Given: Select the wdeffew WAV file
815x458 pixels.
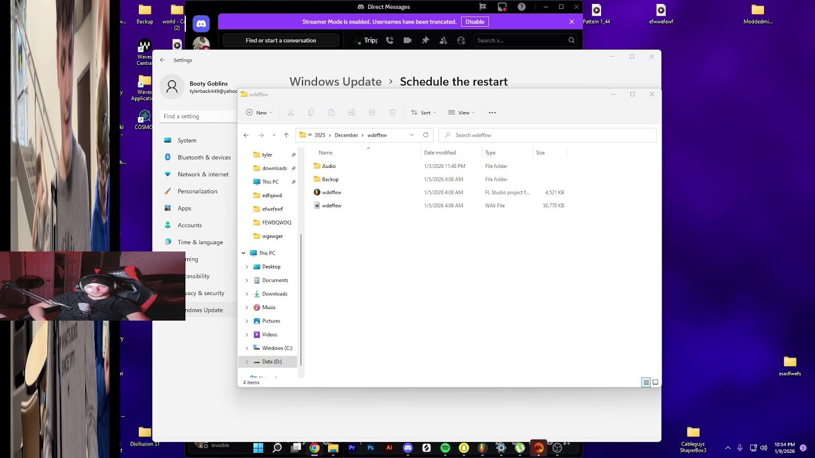Looking at the screenshot, I should coord(332,205).
